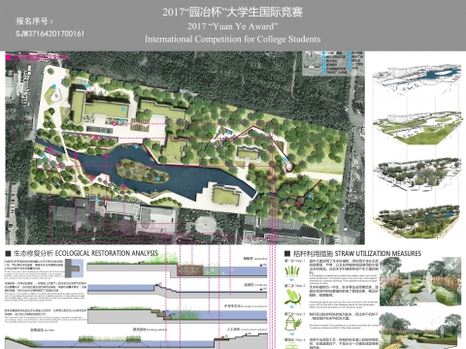
Task: Click the text '2017 "Yuan Ye Award"'
Action: point(232,26)
